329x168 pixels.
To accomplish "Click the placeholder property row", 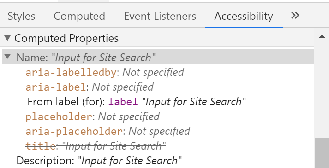I will pyautogui.click(x=93, y=116).
